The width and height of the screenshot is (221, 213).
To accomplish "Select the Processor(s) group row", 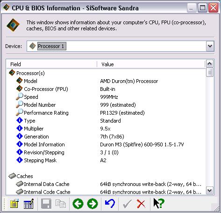I will (x=30, y=73).
